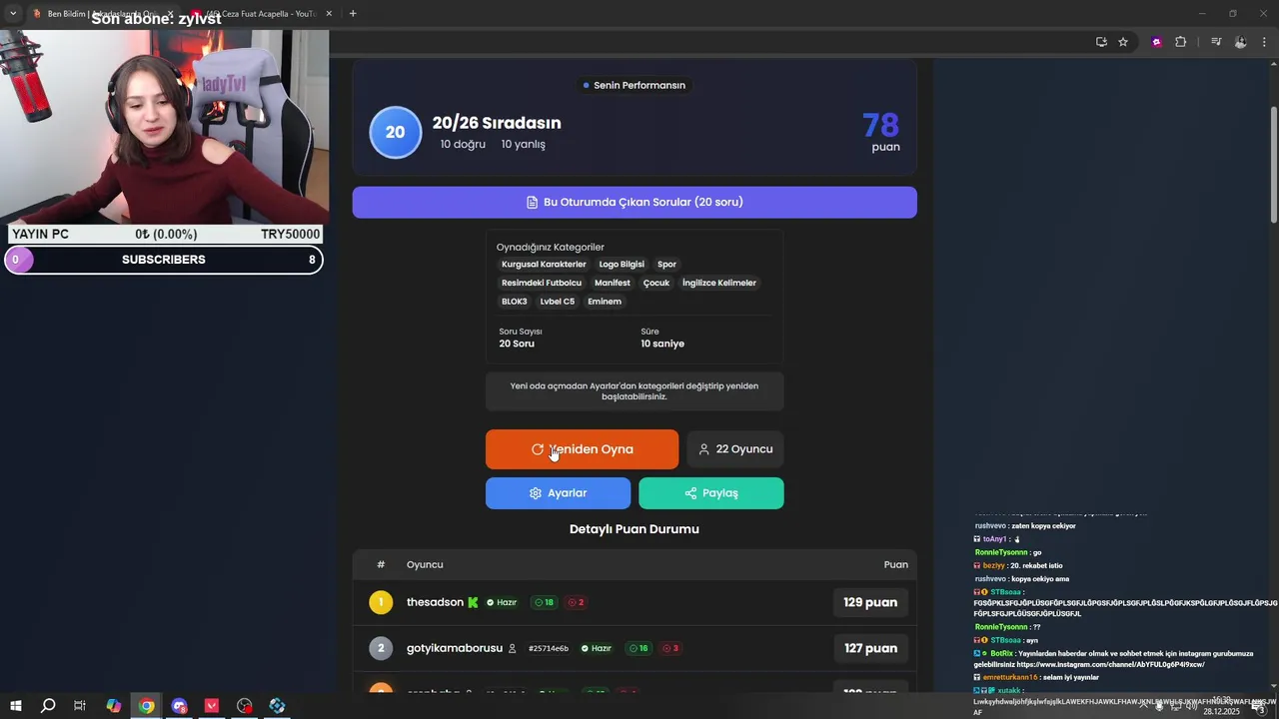This screenshot has height=719, width=1279.
Task: Click the Yeniden Oyna button
Action: point(582,449)
